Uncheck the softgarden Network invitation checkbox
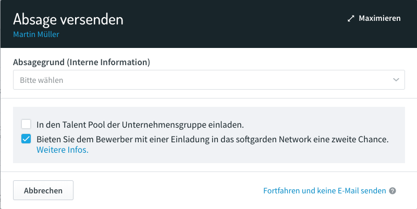 tap(26, 139)
